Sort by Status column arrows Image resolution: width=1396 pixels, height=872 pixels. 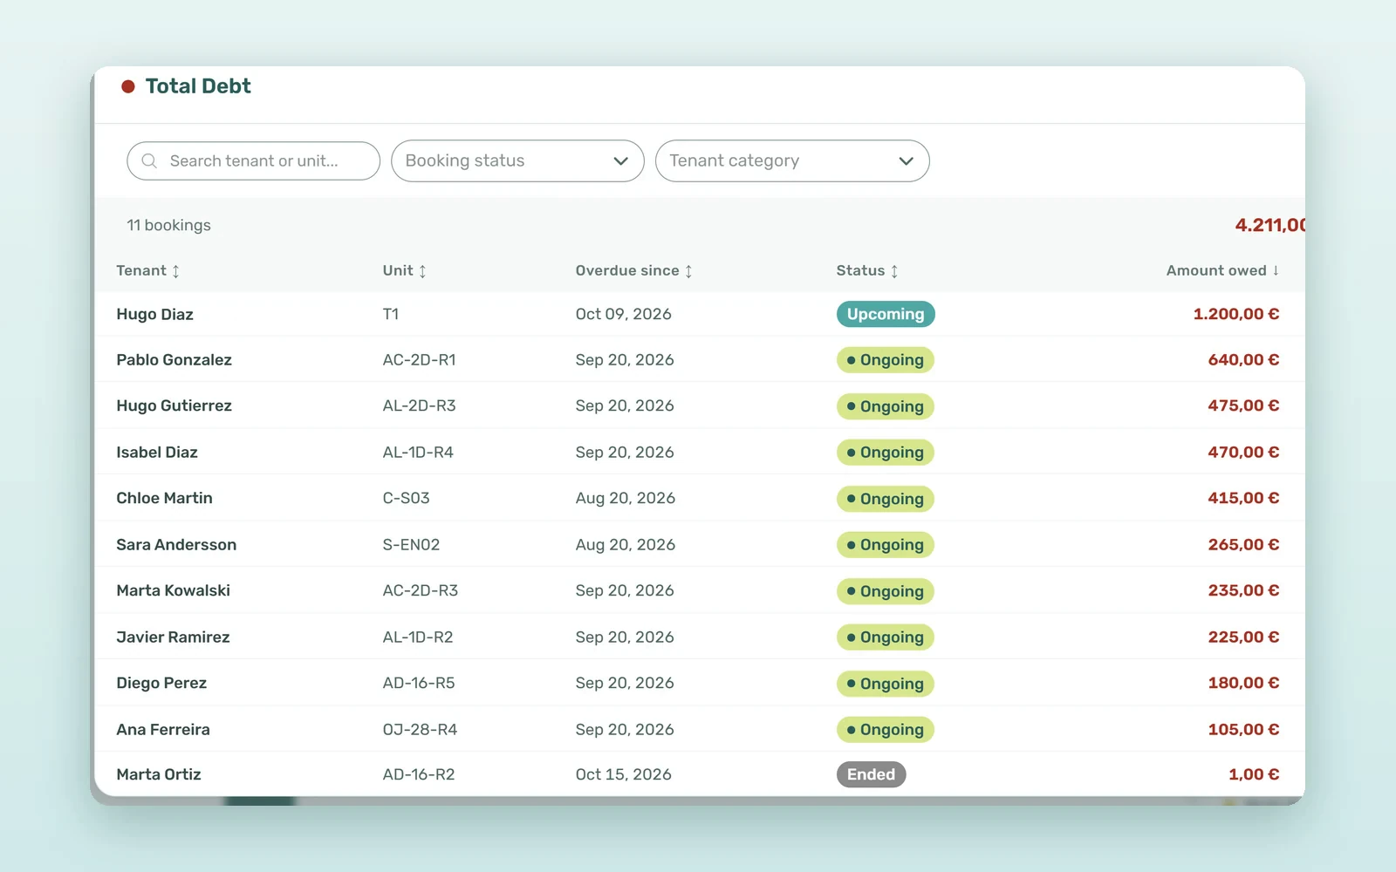point(894,271)
